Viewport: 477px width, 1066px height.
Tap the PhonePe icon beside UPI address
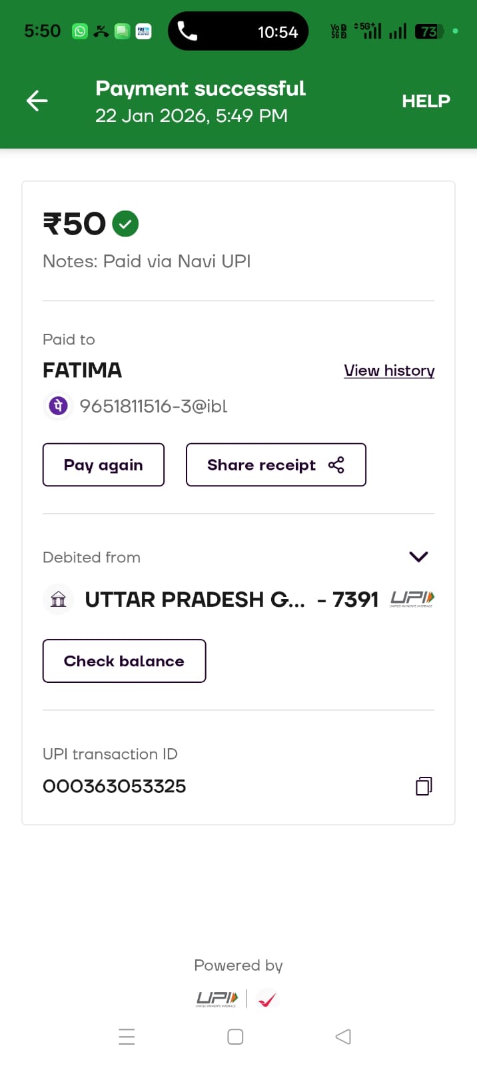[59, 406]
